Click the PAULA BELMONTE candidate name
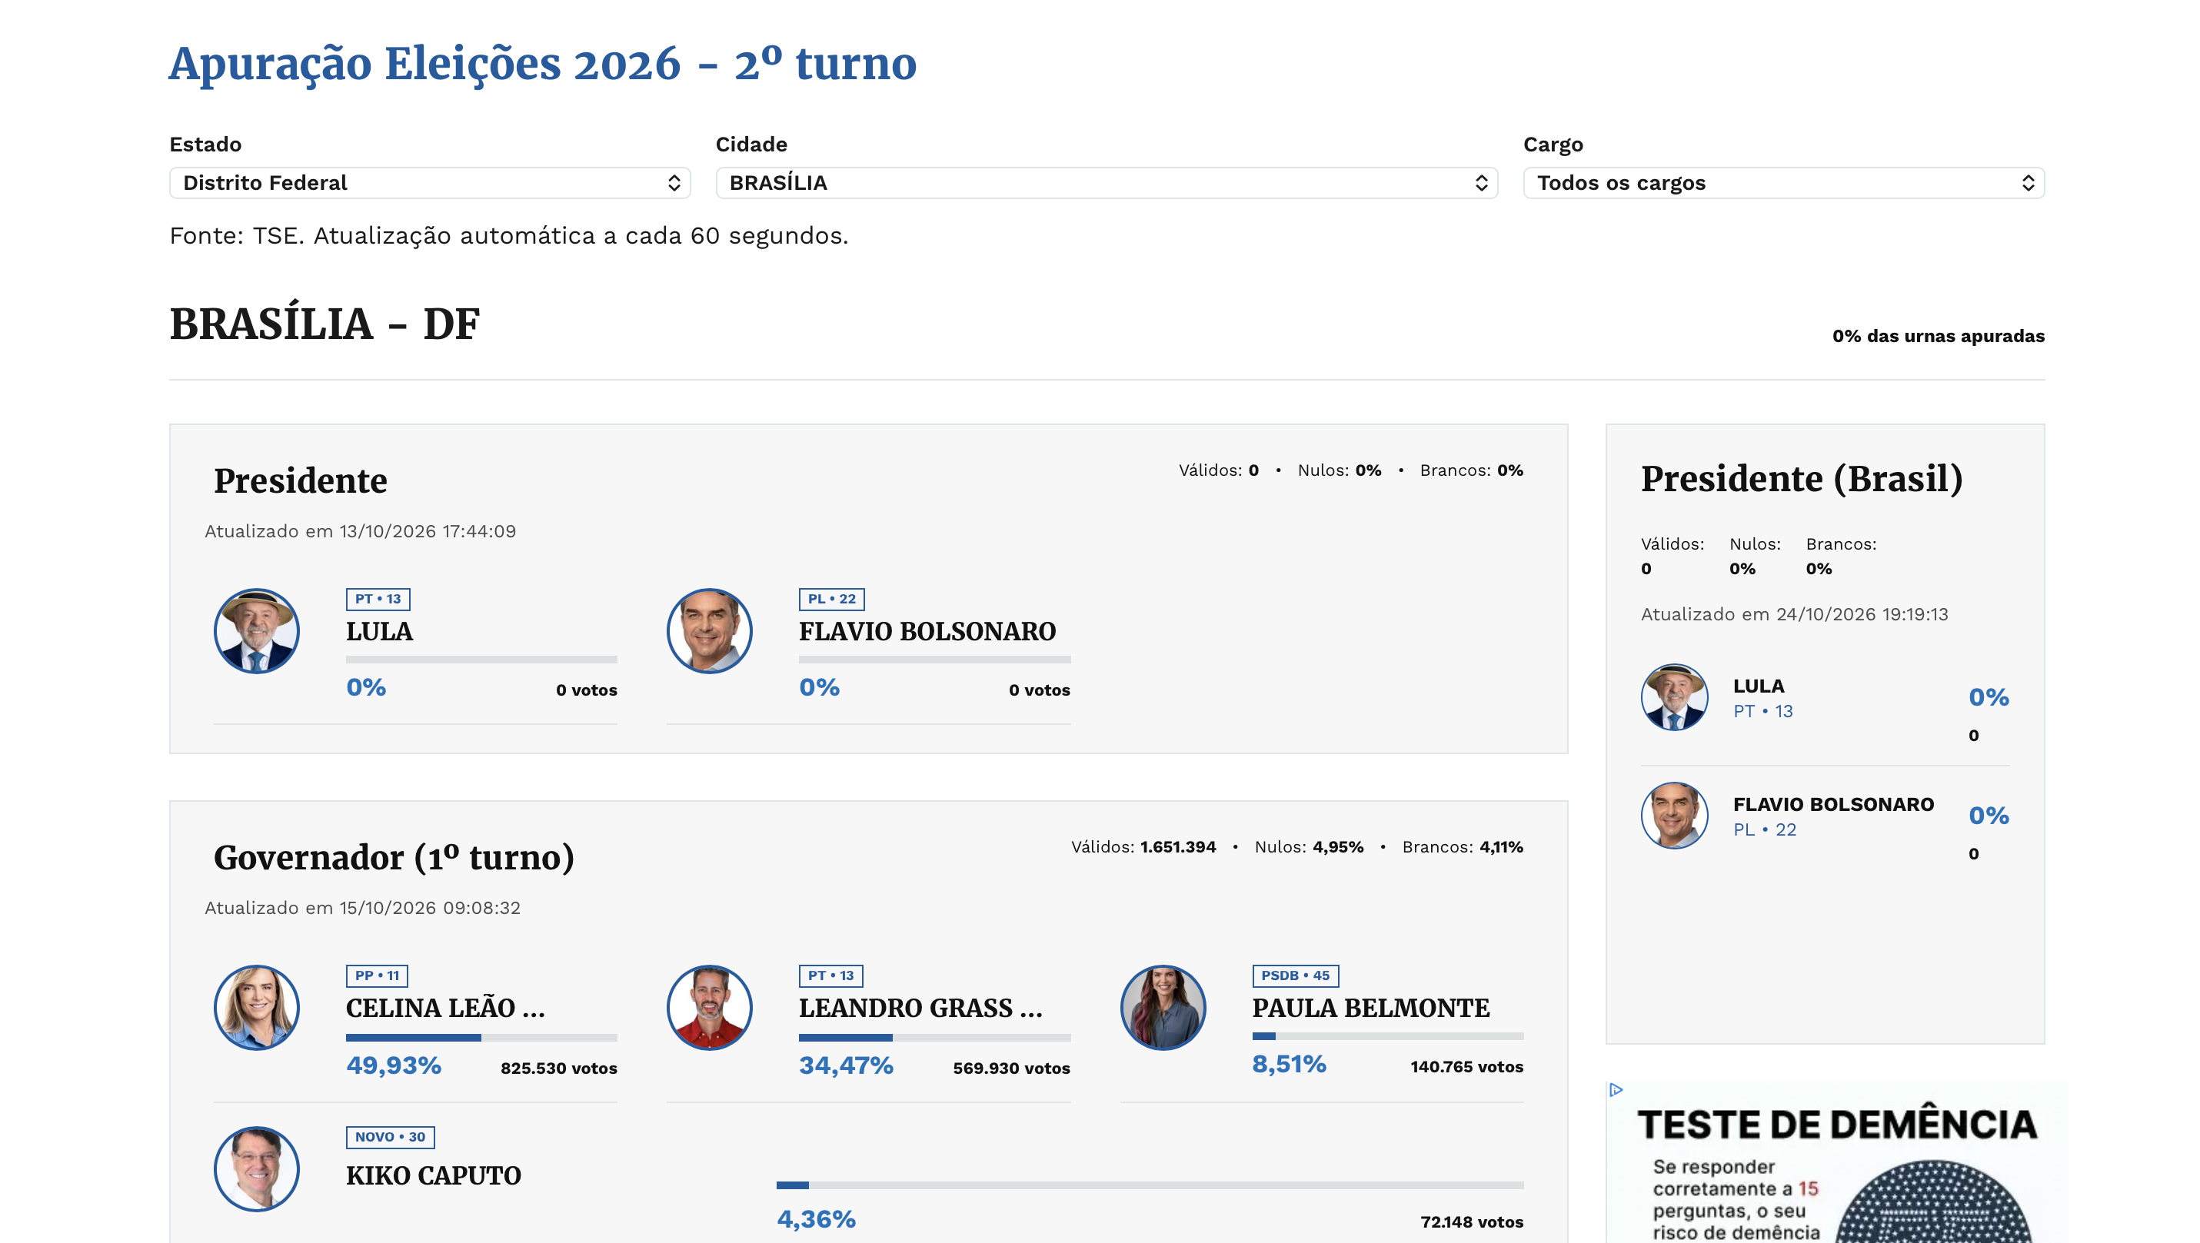Screen dimensions: 2200x1243 1371,1007
